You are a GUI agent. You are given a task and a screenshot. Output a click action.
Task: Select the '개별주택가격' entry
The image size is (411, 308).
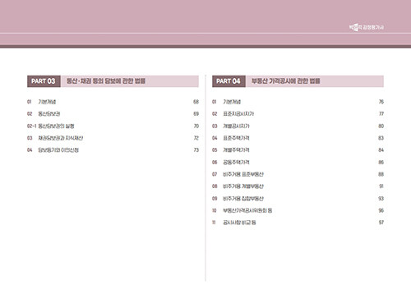coord(236,150)
